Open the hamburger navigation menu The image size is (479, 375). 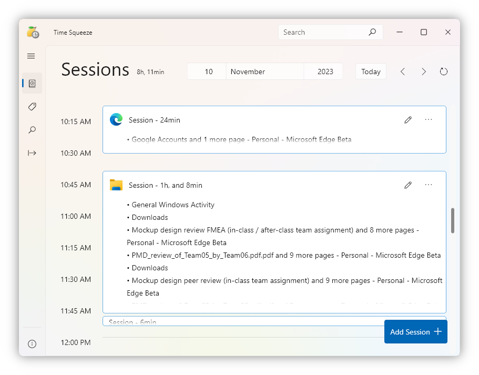coord(31,56)
